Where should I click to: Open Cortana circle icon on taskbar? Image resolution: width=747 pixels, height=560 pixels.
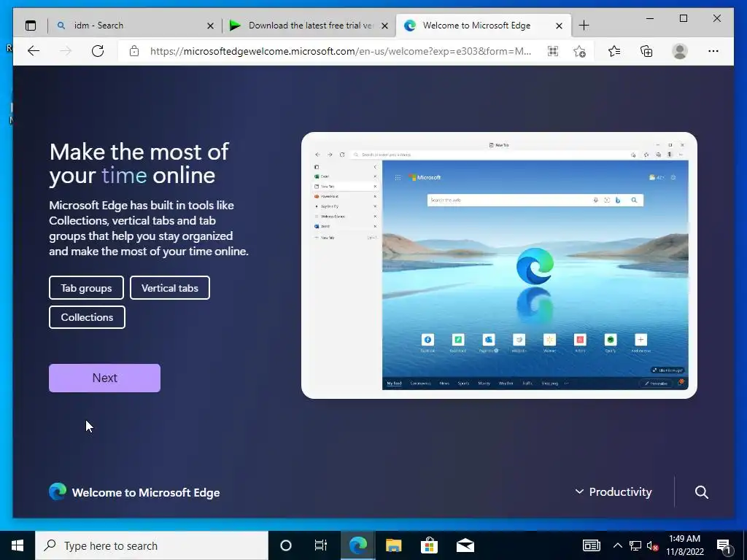click(286, 545)
